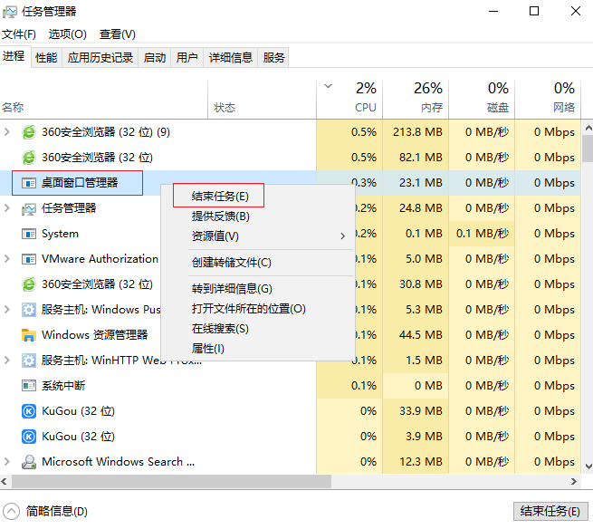Click the 桌面窗口管理器 process icon

(29, 183)
